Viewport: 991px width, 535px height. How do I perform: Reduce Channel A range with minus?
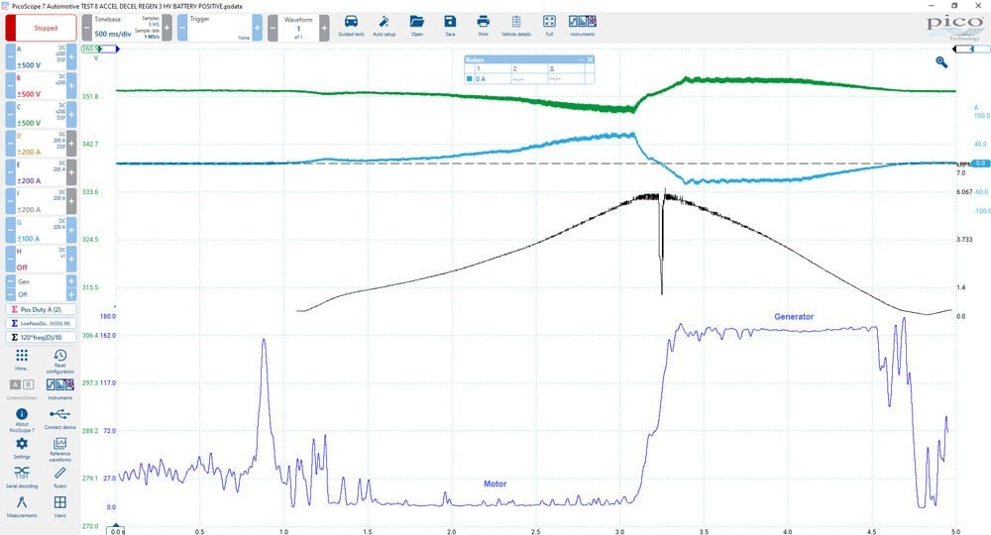click(x=11, y=56)
